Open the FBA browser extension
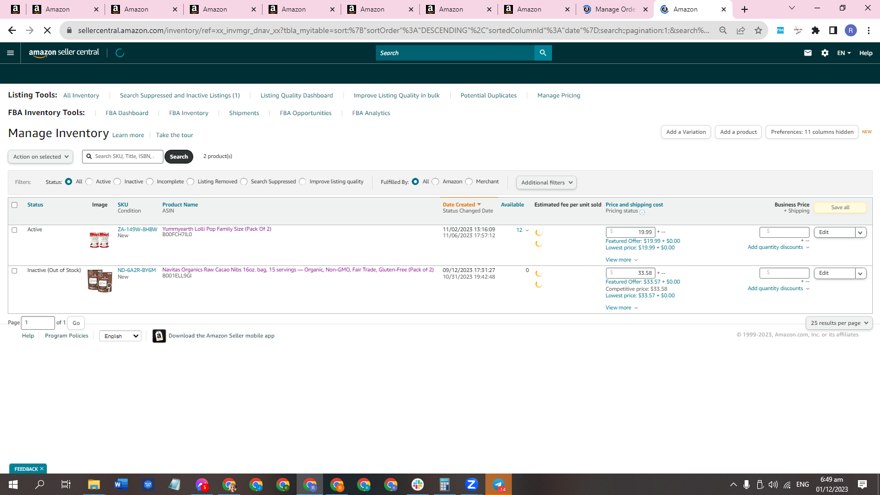The image size is (880, 495). coord(780,30)
